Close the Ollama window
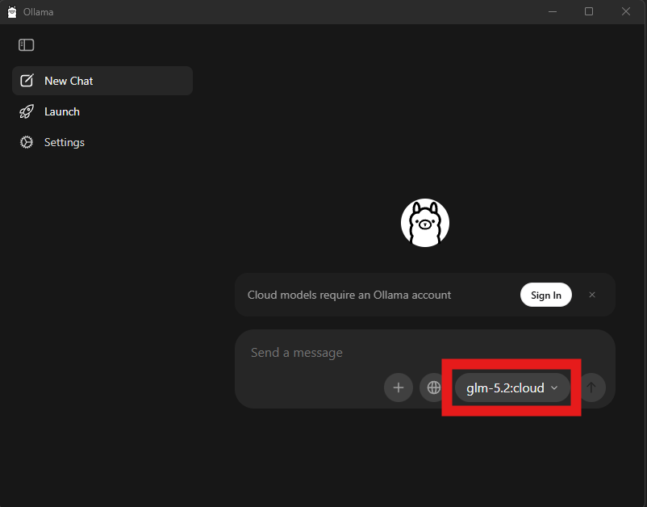This screenshot has width=647, height=507. (x=625, y=11)
